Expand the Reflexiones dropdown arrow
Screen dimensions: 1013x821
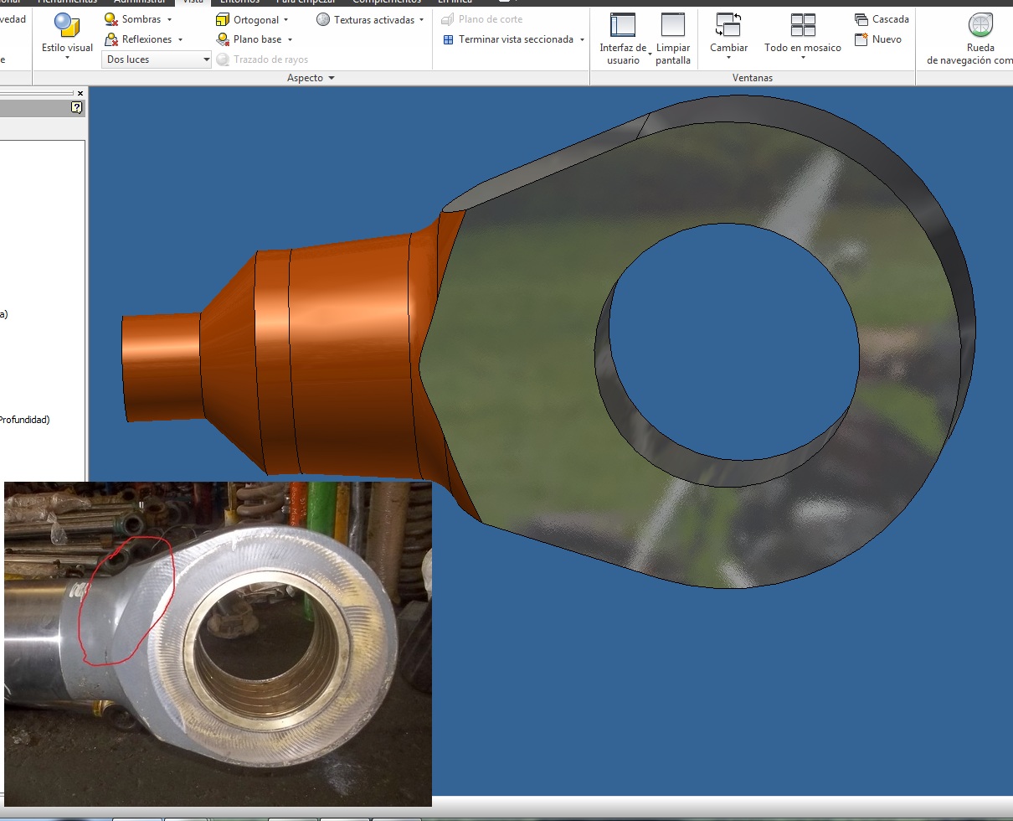(x=180, y=39)
